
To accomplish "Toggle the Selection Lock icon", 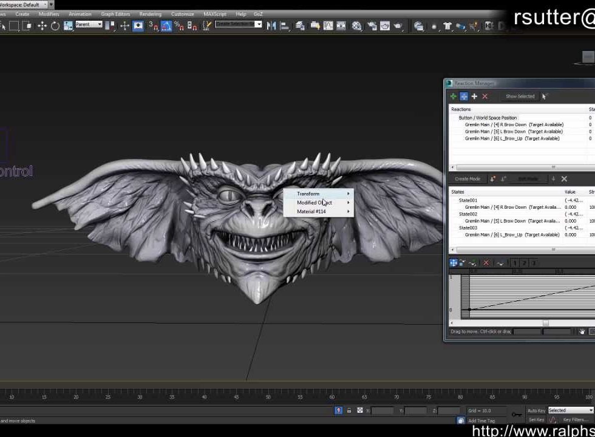I will (x=349, y=410).
